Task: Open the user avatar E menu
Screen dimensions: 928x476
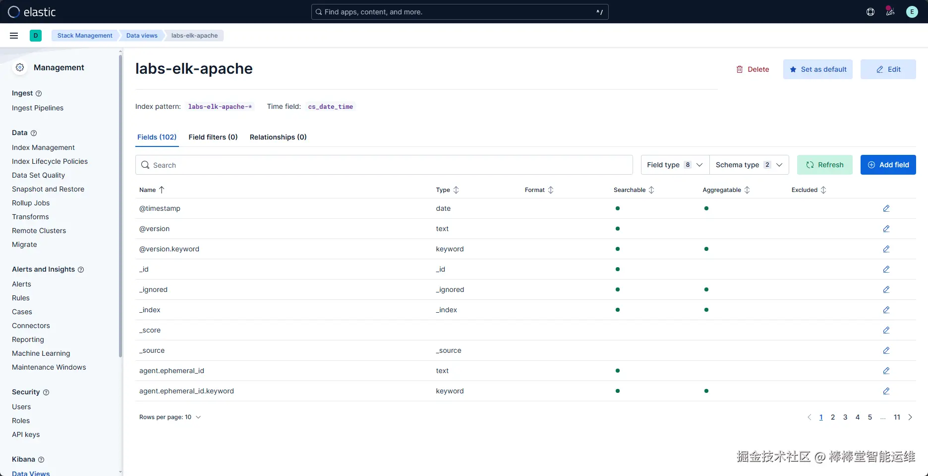Action: tap(912, 12)
